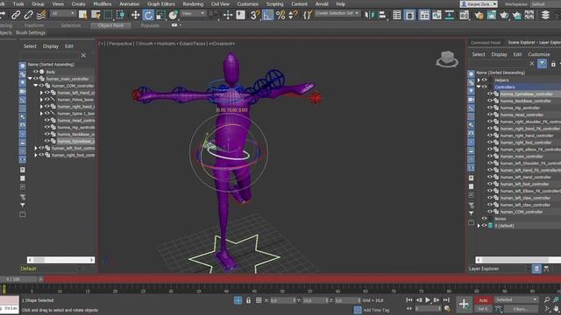This screenshot has height=315, width=561.
Task: Click the Set K. button
Action: (x=483, y=309)
